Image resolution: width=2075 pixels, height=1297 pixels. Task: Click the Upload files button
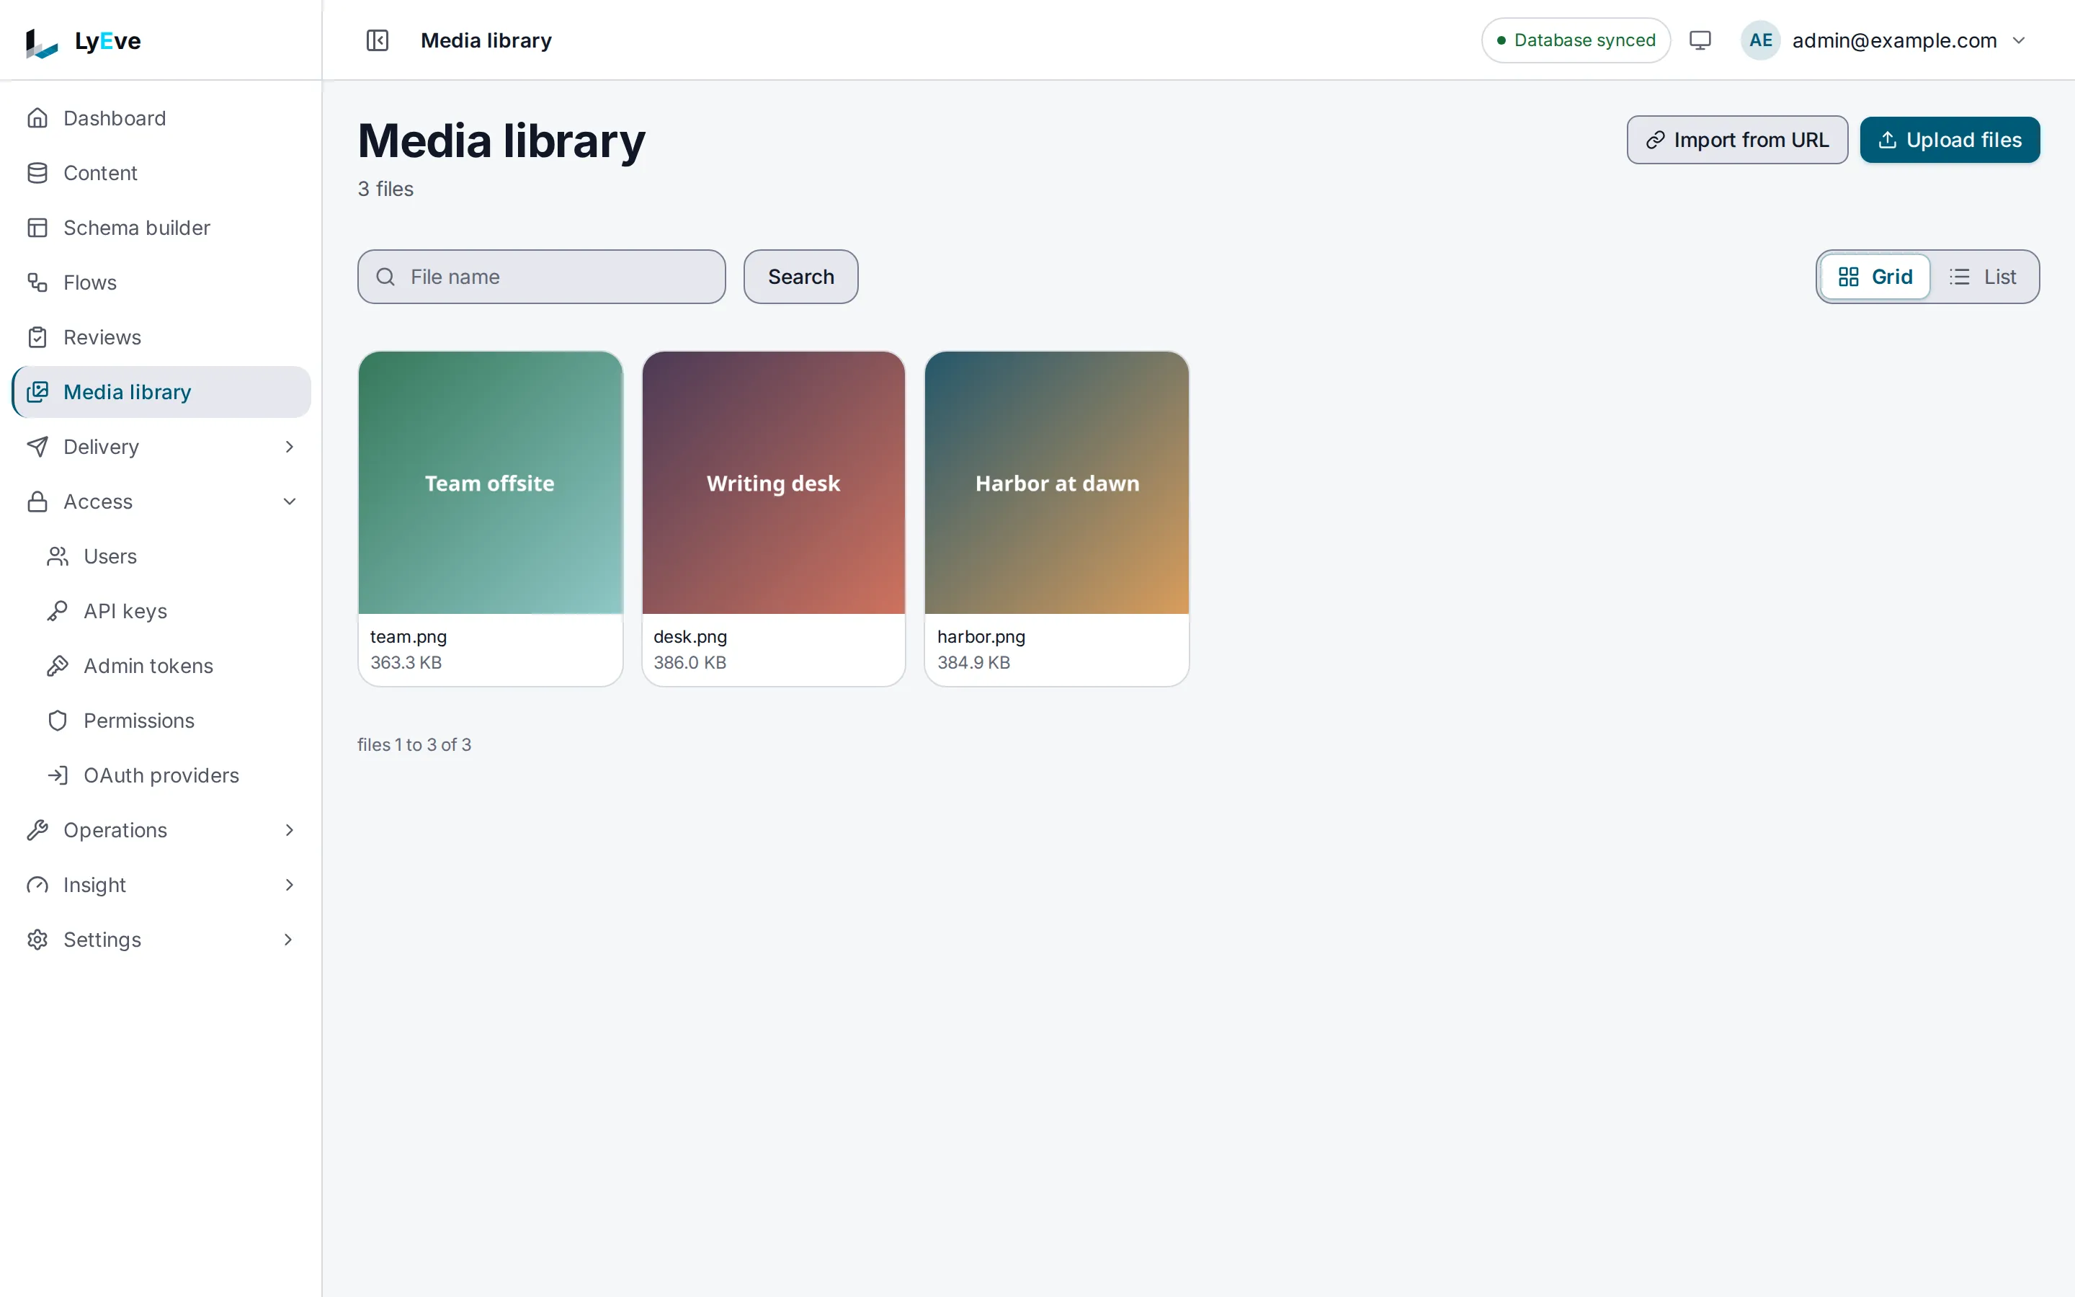coord(1950,140)
